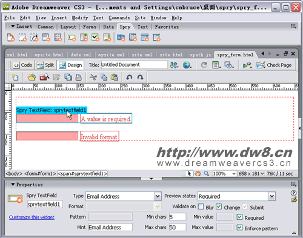Click the New document icon
This screenshot has height=238, width=303.
click(15, 77)
